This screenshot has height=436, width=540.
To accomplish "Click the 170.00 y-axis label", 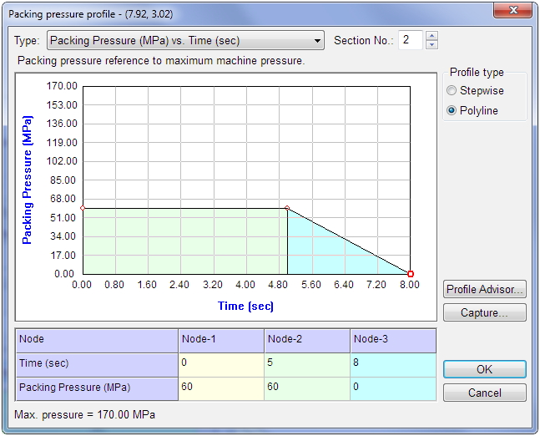I will click(x=62, y=86).
